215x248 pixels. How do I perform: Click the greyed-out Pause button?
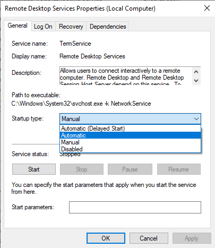[x=130, y=169]
